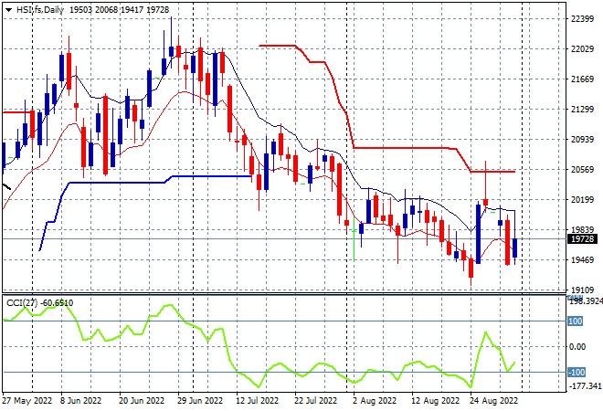
Task: Select the HSI,fs,Daily chart title text
Action: coord(40,10)
